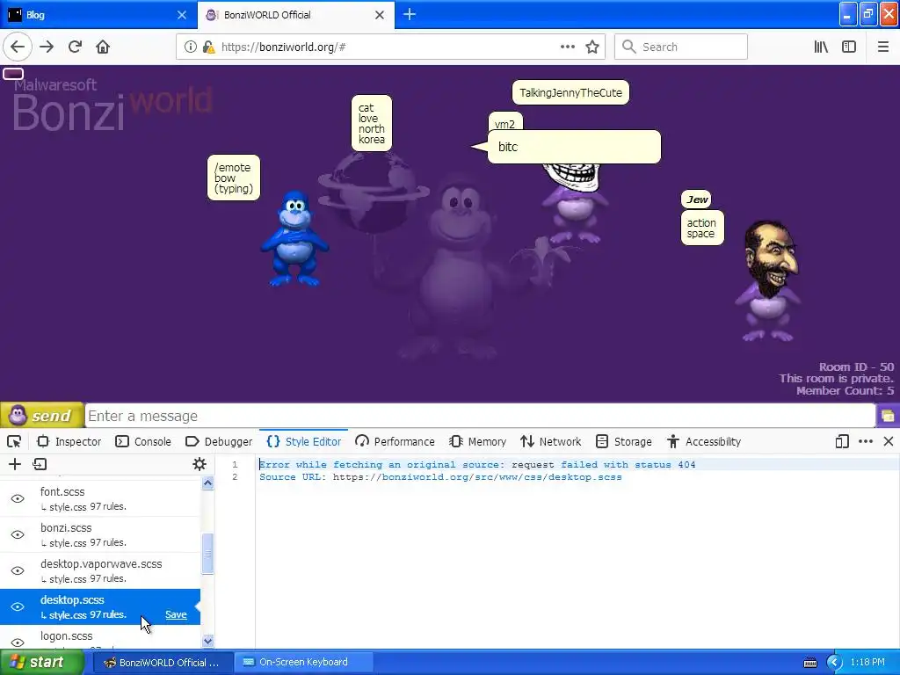Toggle responsive design mode icon
900x675 pixels.
point(842,441)
